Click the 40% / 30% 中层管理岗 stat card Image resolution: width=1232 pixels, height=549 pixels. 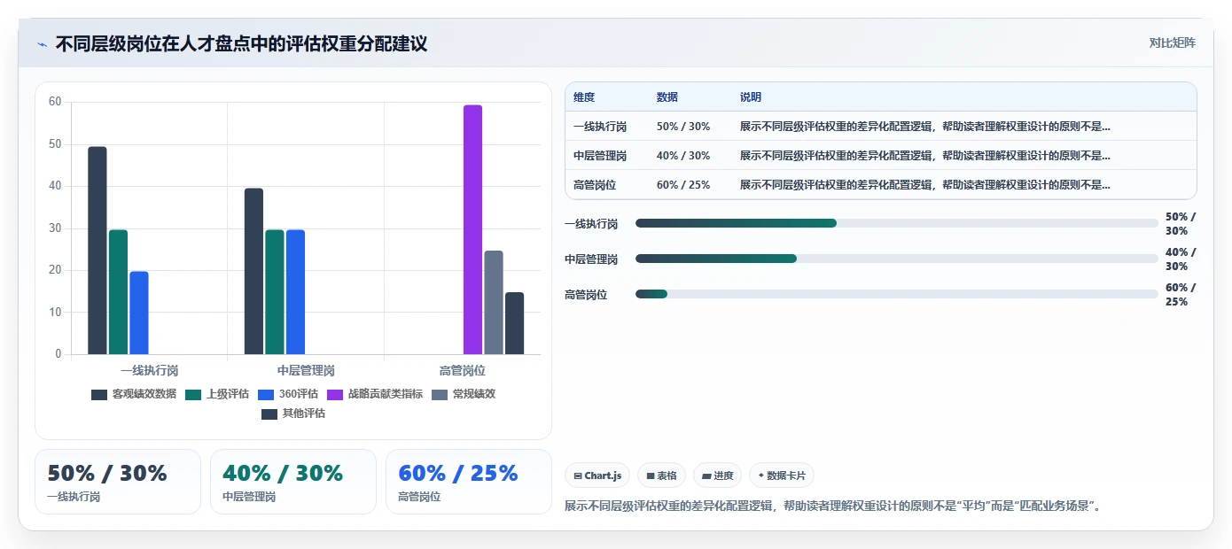pyautogui.click(x=293, y=482)
